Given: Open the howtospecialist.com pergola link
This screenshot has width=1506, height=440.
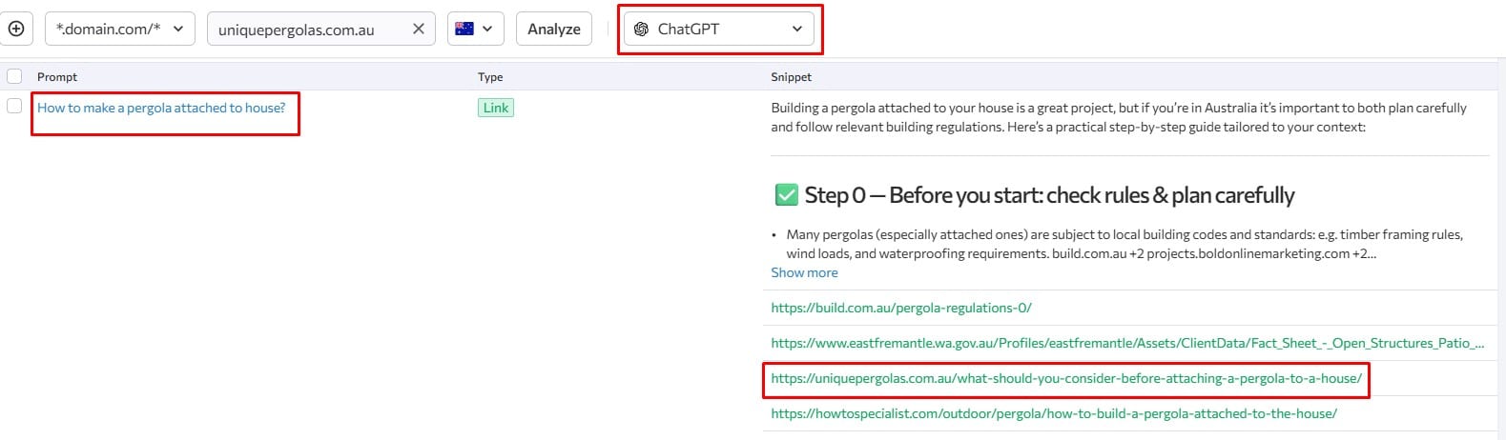Looking at the screenshot, I should click(x=1053, y=413).
